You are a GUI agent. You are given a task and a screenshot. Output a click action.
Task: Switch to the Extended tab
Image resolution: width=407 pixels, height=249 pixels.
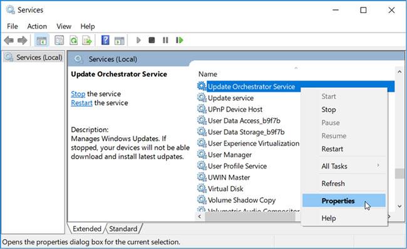click(87, 229)
